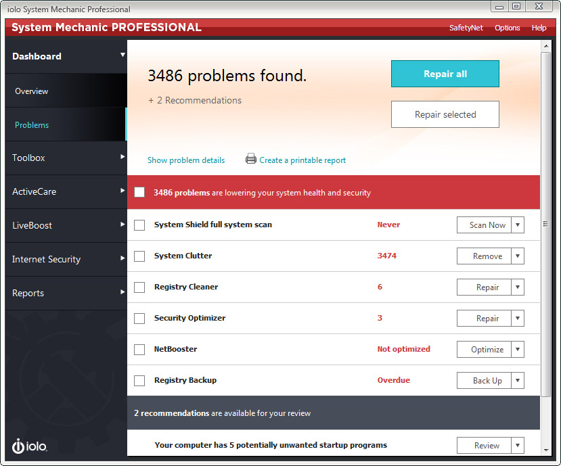
Task: Click Remove for System Clutter
Action: coord(484,256)
